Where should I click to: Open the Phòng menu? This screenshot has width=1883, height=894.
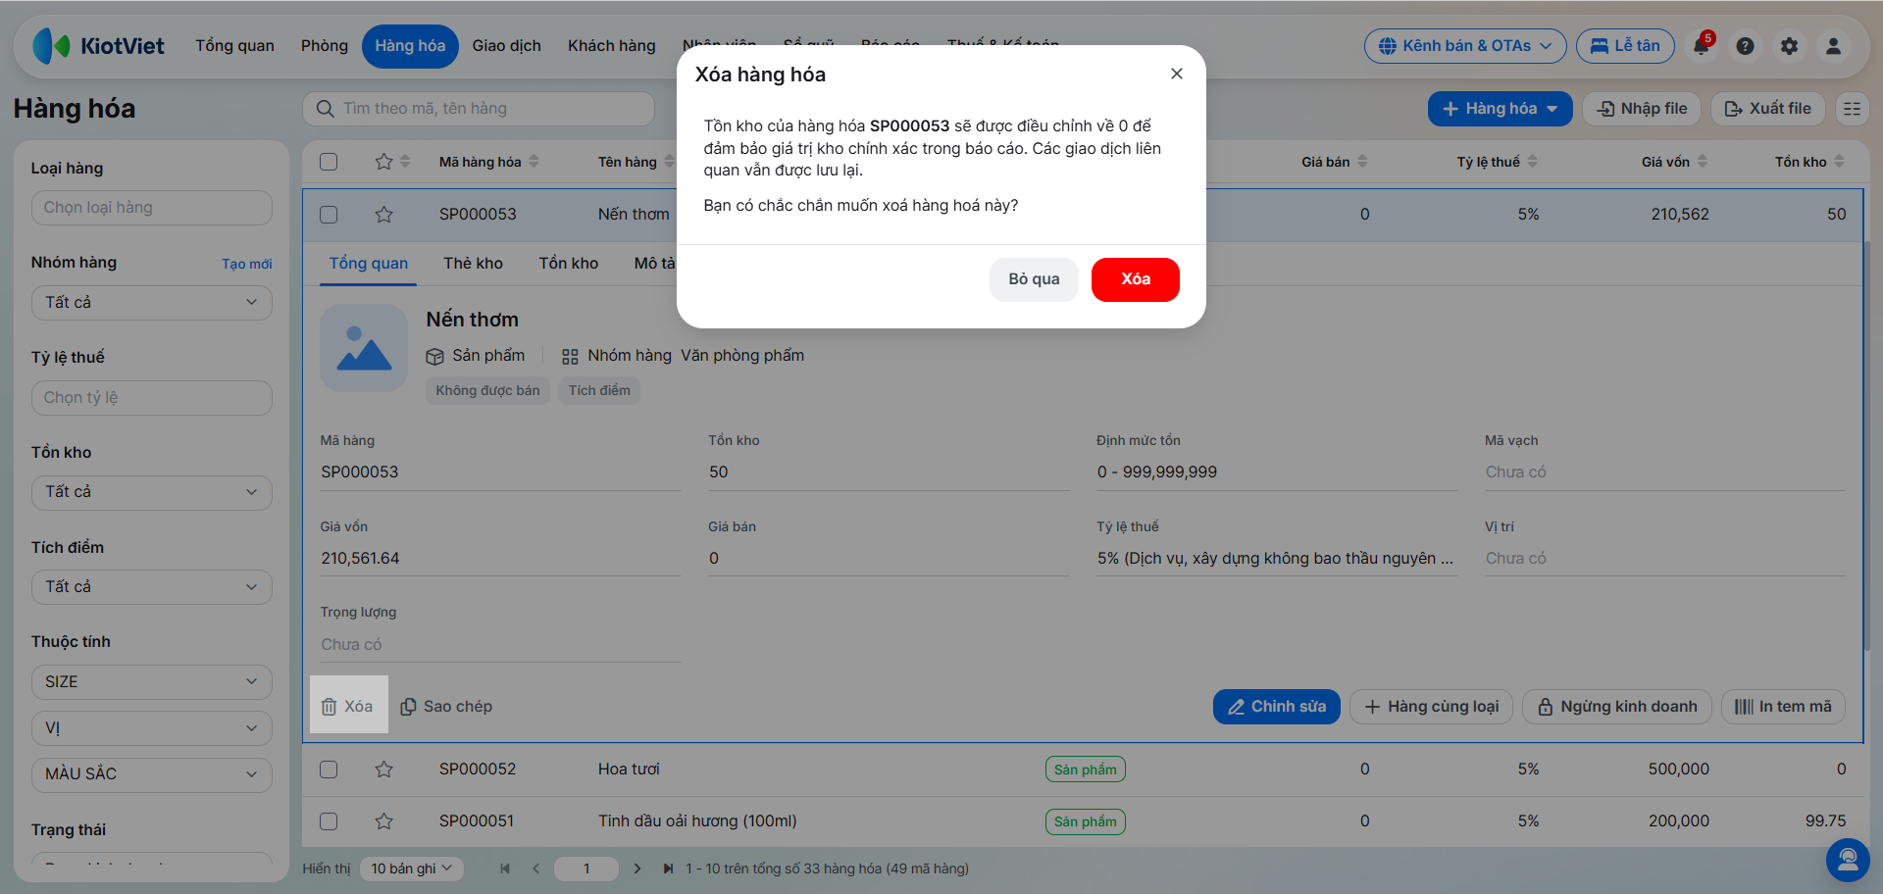point(325,46)
